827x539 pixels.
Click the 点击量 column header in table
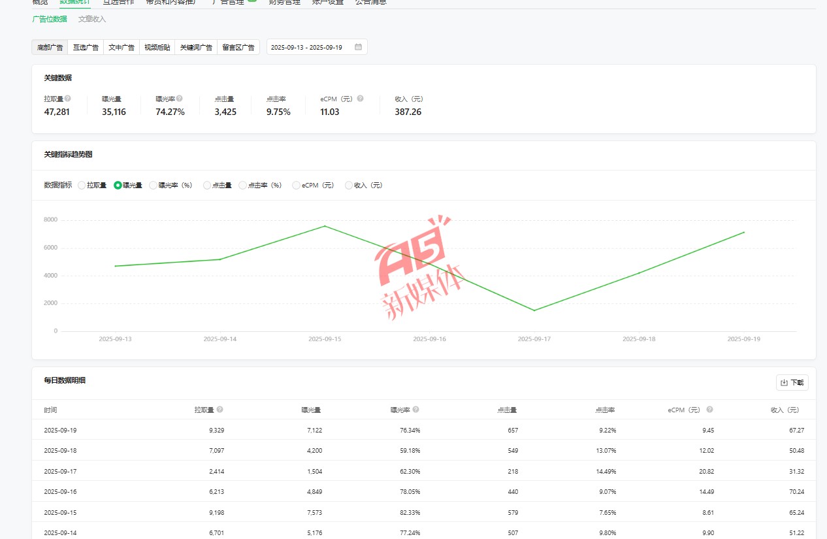pos(507,410)
